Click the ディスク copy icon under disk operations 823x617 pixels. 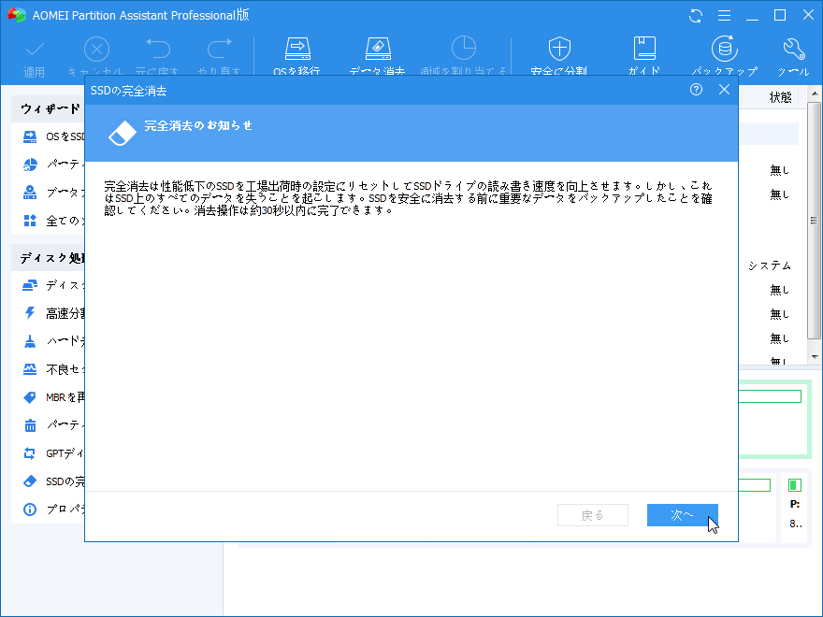[30, 285]
